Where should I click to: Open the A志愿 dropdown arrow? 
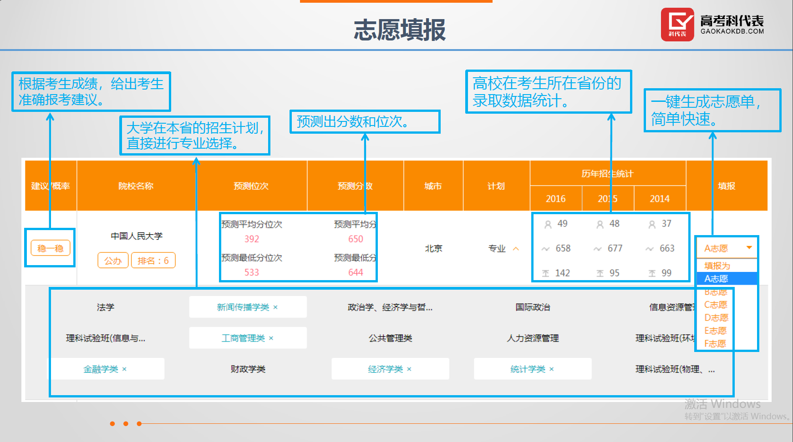pyautogui.click(x=749, y=248)
